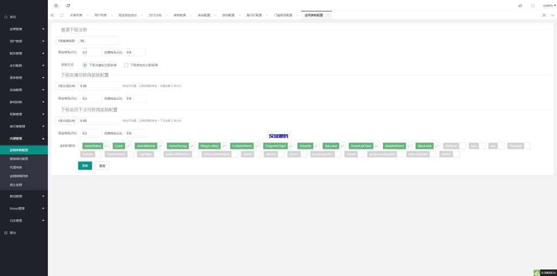Uncheck the AnderBahar game checkbox
The image size is (557, 276).
[x=107, y=146]
